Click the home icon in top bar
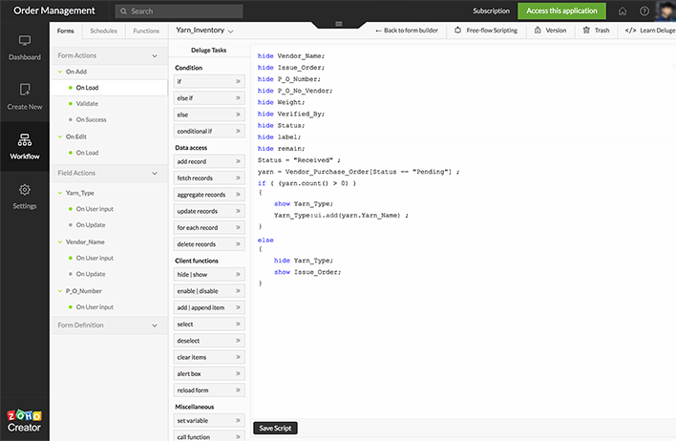This screenshot has width=676, height=441. [x=623, y=11]
